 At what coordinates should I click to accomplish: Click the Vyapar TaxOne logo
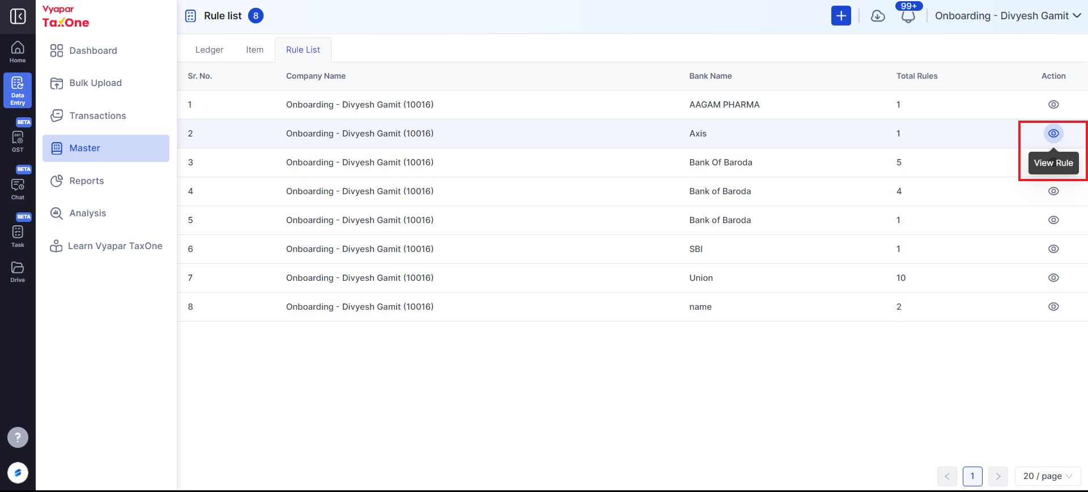click(66, 16)
